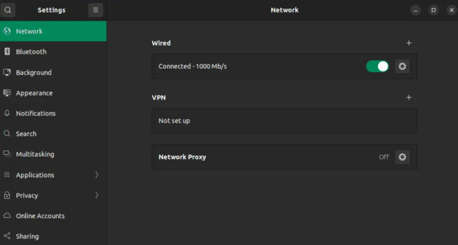
Task: Open wired connection gear settings
Action: (x=402, y=66)
